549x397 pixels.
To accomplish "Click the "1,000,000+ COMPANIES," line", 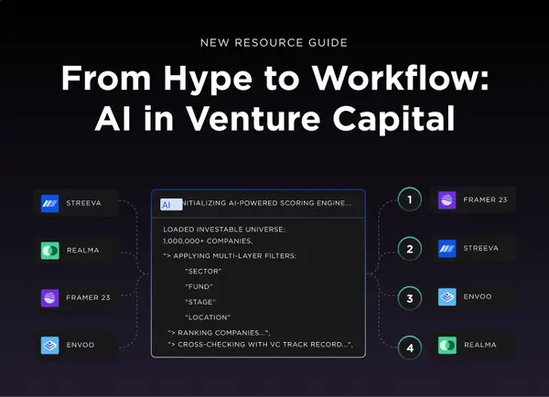I will (x=208, y=241).
